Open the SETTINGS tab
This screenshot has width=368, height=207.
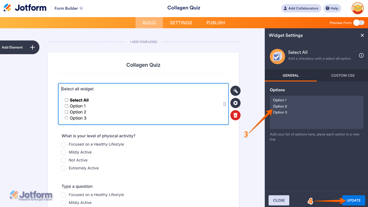[181, 22]
